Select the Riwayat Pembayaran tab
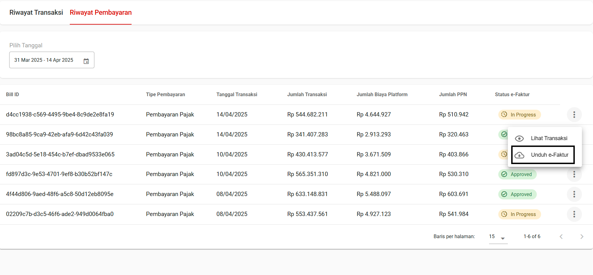This screenshot has height=275, width=593. [x=101, y=13]
